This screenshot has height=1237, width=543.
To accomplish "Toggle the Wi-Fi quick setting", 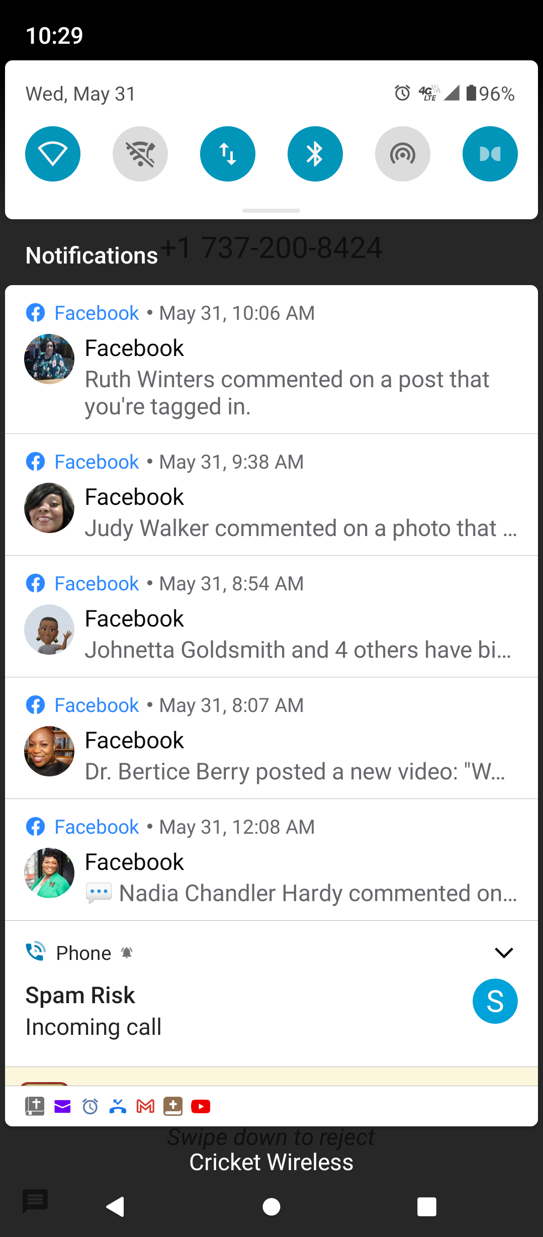I will pyautogui.click(x=53, y=154).
